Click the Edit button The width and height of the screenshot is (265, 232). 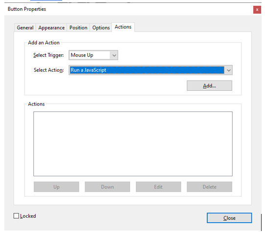(158, 187)
